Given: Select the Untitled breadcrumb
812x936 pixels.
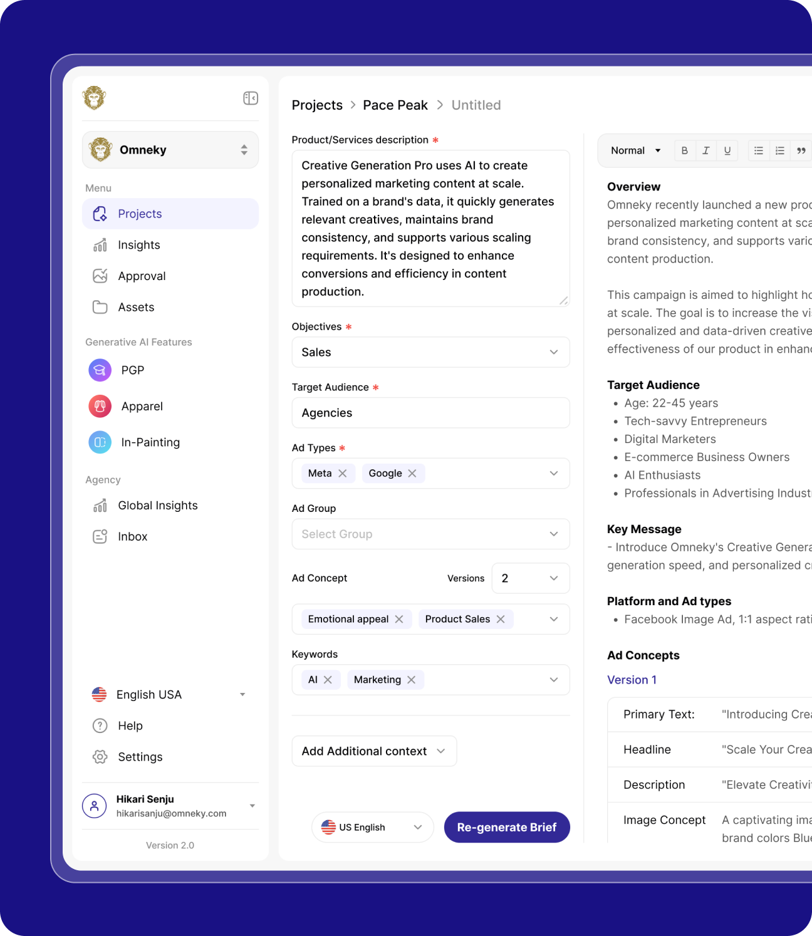Looking at the screenshot, I should coord(476,105).
